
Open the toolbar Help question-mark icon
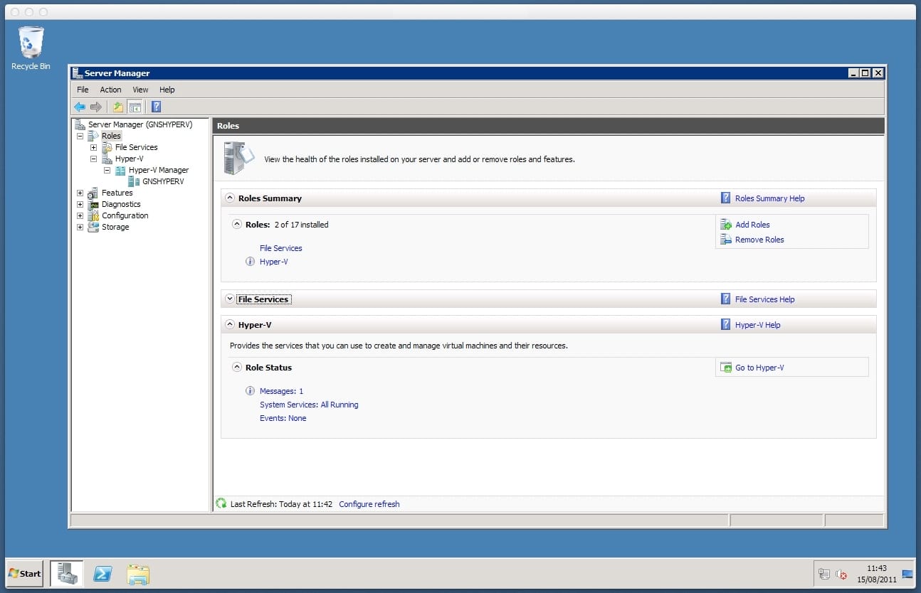pyautogui.click(x=156, y=107)
